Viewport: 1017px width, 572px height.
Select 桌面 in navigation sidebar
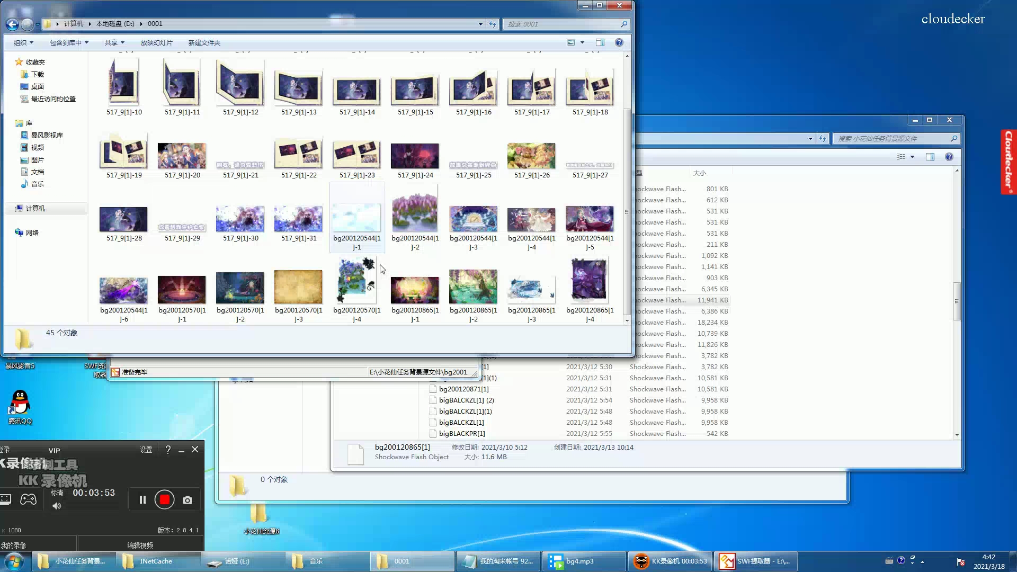point(37,86)
